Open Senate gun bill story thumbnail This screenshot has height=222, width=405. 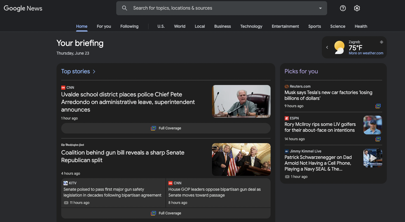tap(241, 159)
